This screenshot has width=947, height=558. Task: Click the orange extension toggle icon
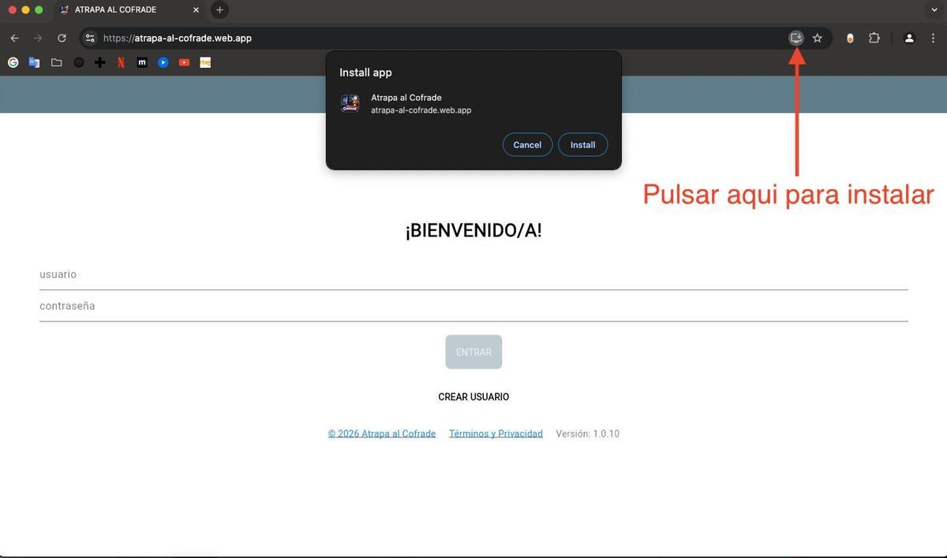[x=851, y=37]
